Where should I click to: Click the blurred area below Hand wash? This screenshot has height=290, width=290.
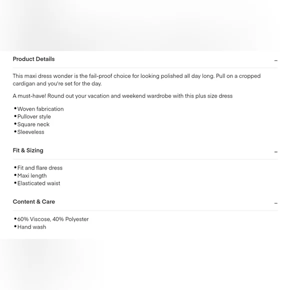(x=145, y=264)
